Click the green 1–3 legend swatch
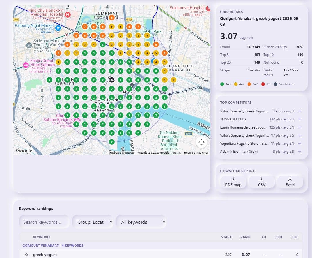The width and height of the screenshot is (312, 258). click(x=222, y=84)
